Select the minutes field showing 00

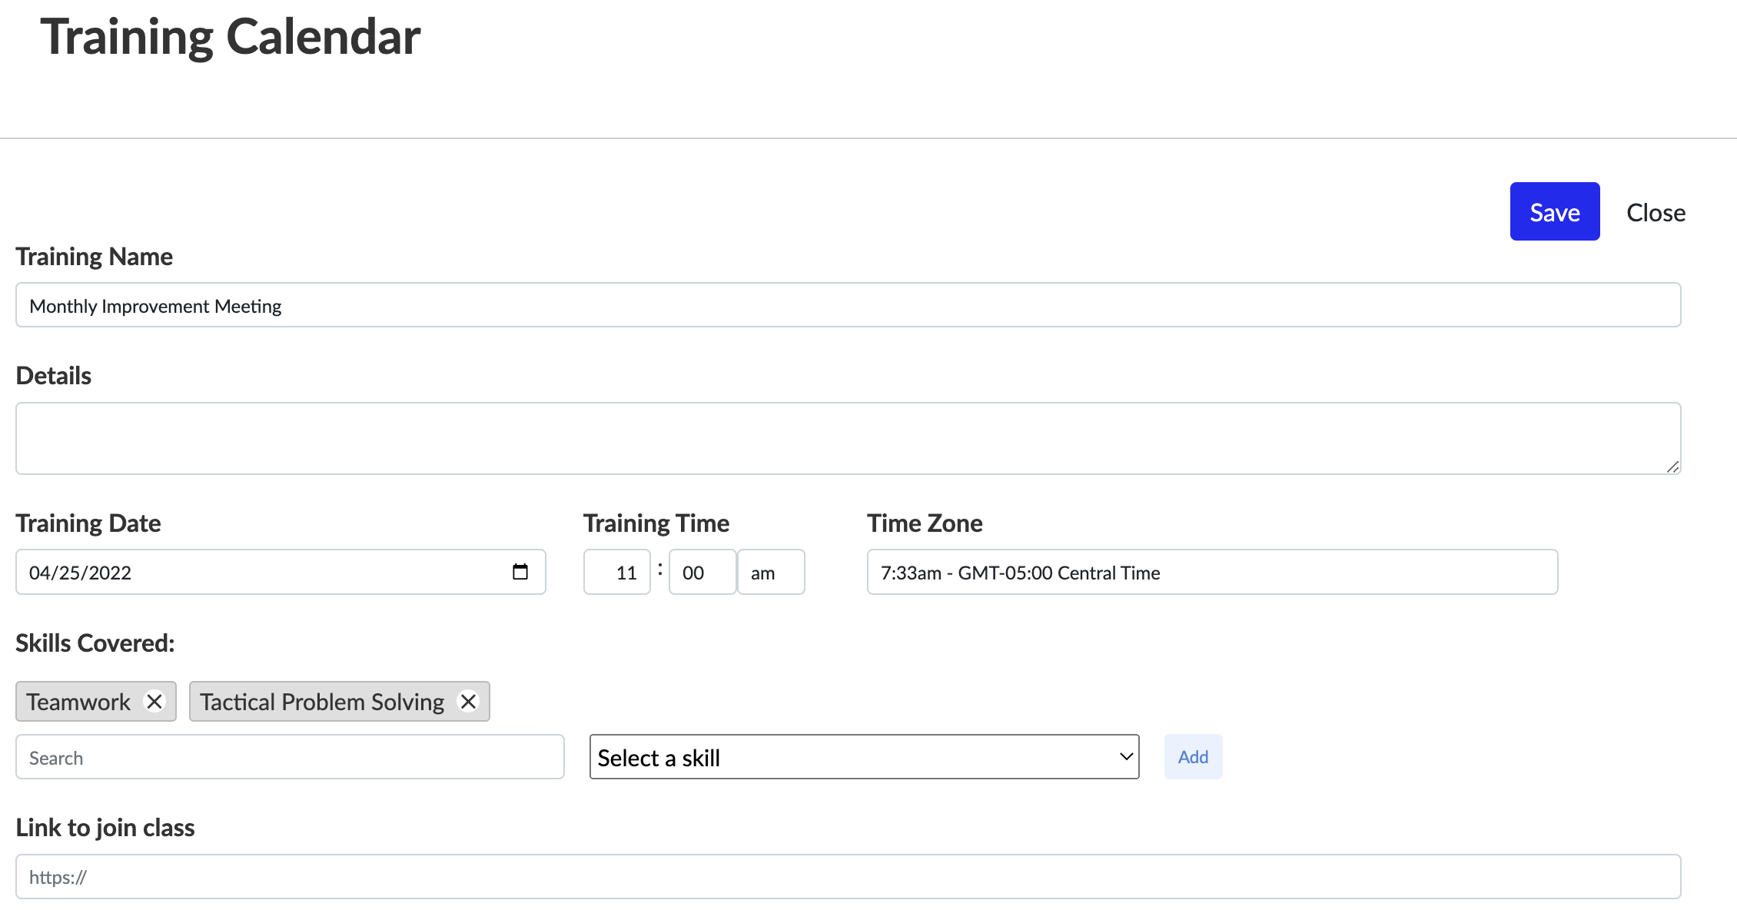pos(702,572)
